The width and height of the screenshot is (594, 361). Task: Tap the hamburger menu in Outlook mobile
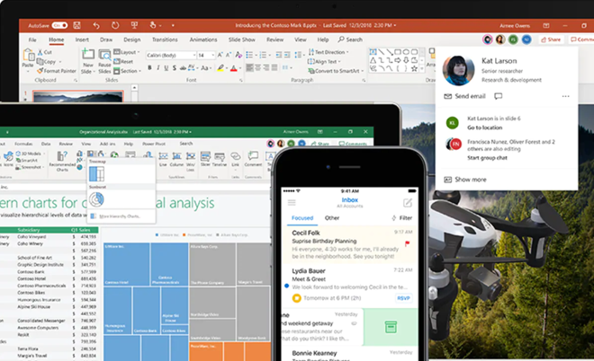point(292,202)
